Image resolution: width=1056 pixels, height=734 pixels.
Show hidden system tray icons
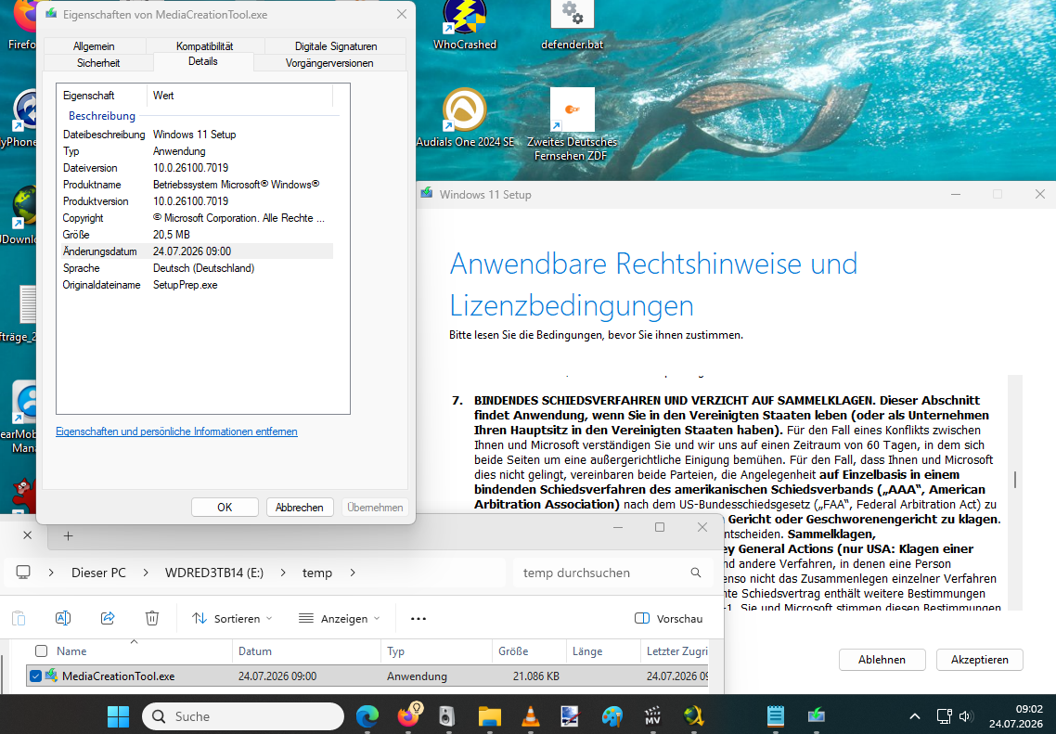pyautogui.click(x=914, y=716)
